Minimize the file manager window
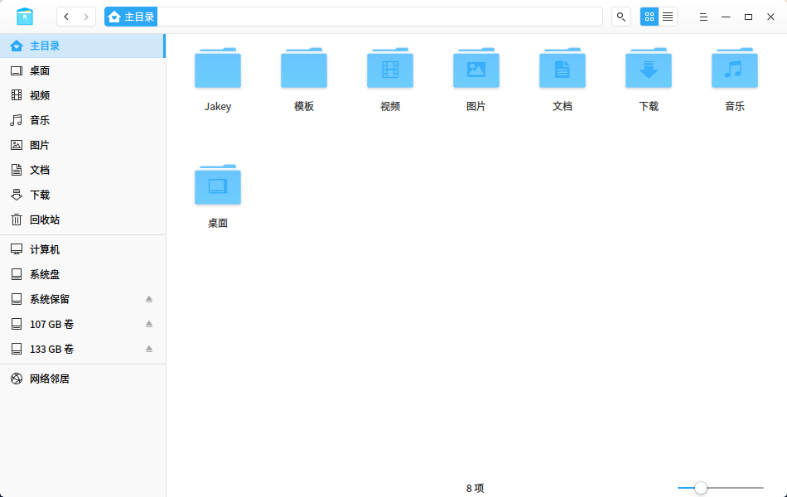Viewport: 787px width, 497px height. click(726, 17)
